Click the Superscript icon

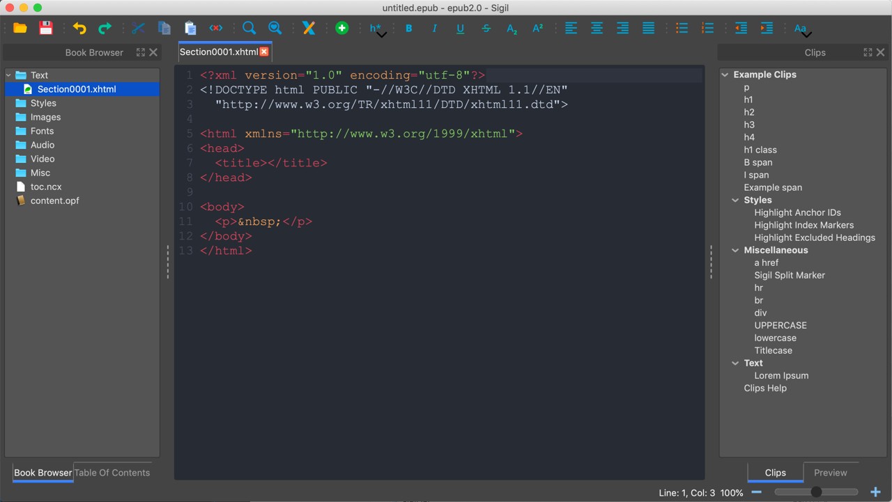(x=537, y=29)
